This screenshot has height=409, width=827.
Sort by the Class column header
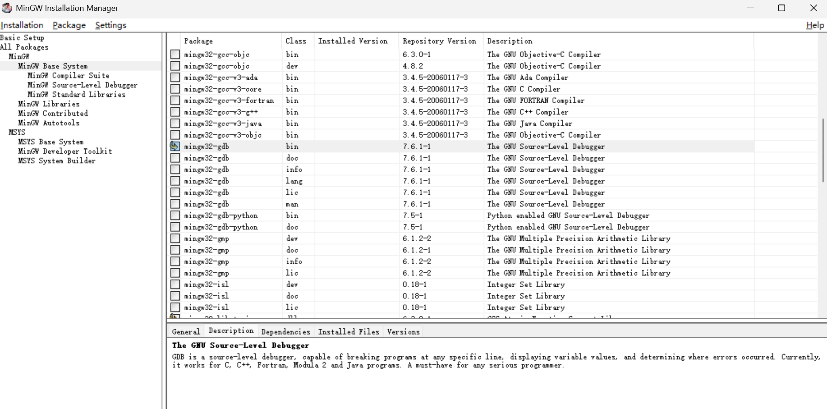click(x=298, y=41)
